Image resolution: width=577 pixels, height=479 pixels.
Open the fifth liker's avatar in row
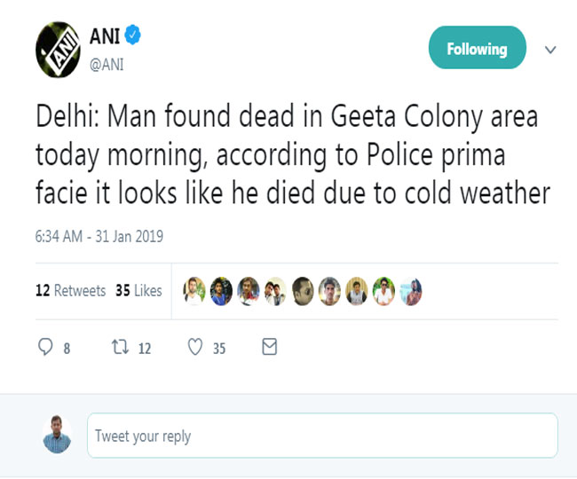coord(303,291)
